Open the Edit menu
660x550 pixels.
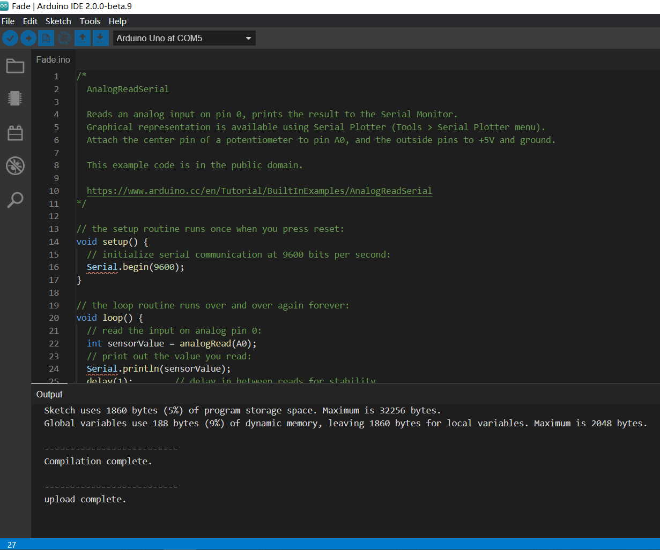[30, 21]
